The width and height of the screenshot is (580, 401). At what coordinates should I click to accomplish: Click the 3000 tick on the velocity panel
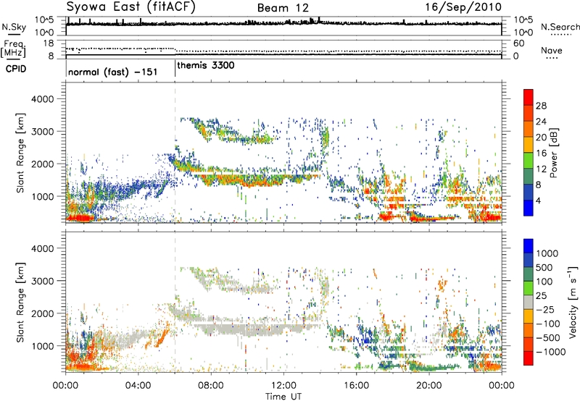[42, 281]
